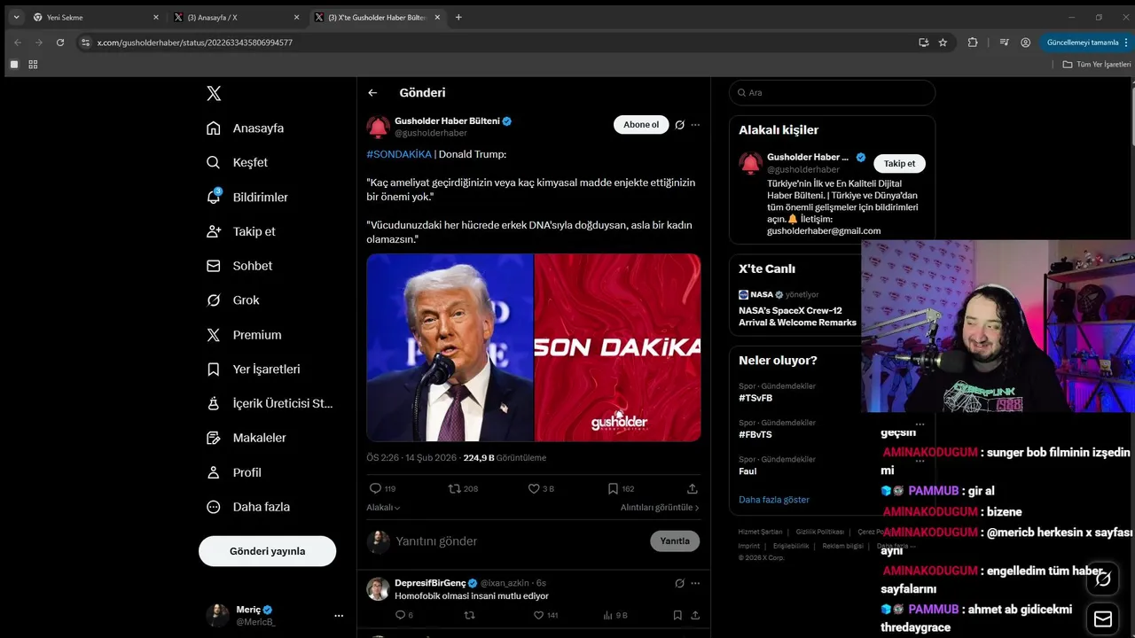This screenshot has height=638, width=1135.
Task: Share DepresifBirGenç's comment
Action: (x=695, y=615)
